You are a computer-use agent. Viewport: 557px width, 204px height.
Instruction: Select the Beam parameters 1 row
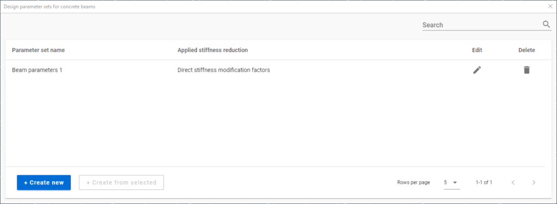275,70
